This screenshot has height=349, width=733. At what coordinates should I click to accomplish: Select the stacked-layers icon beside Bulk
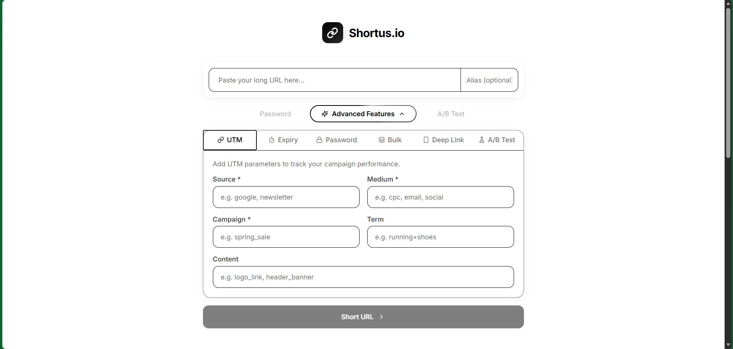point(381,140)
